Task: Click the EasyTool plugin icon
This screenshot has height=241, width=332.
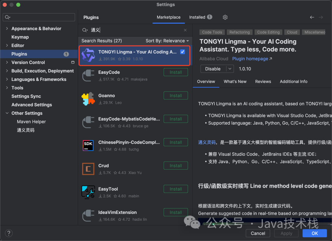Action: click(88, 192)
